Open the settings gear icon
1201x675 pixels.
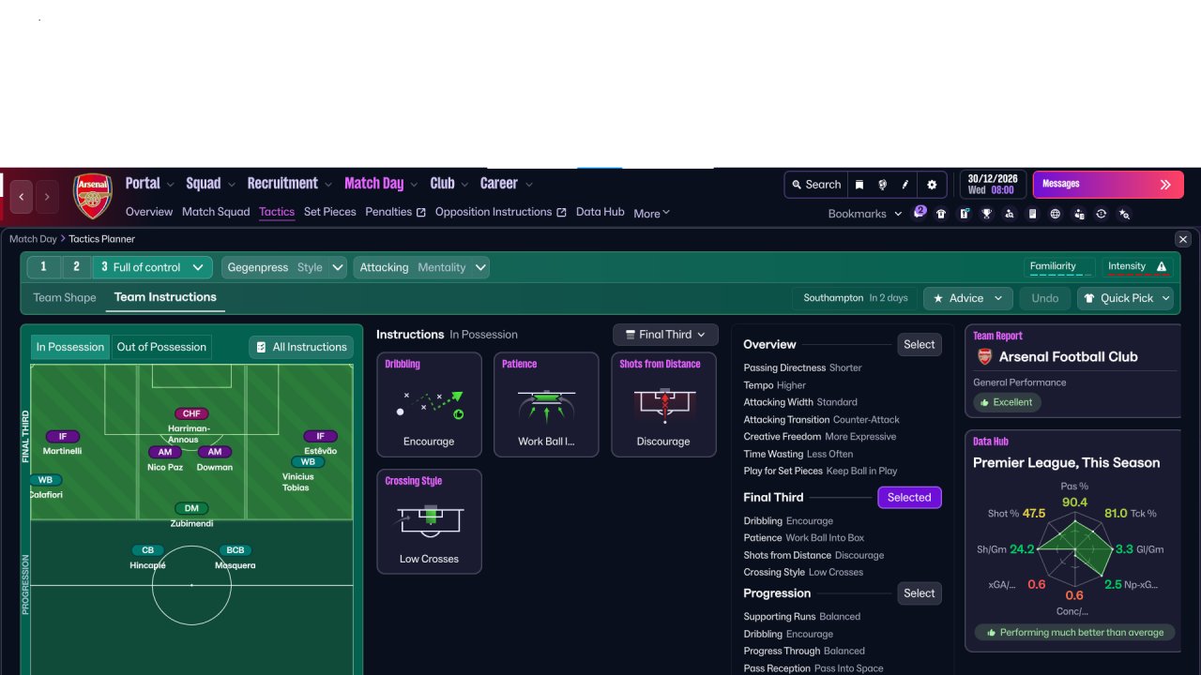932,185
